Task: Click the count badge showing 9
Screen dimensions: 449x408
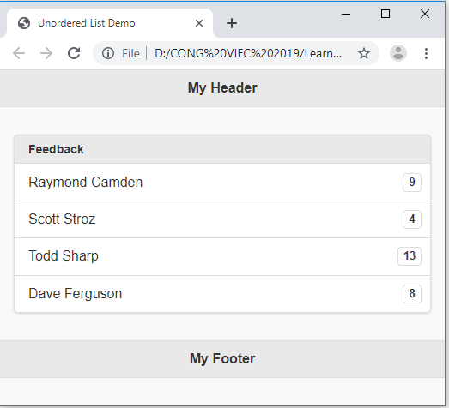Action: [412, 182]
